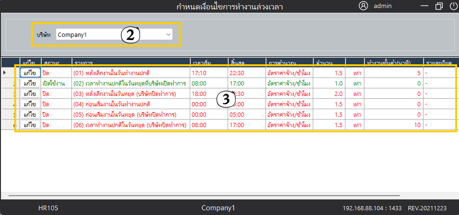459x215 pixels.
Task: Open the Company1 dropdown
Action: point(114,34)
